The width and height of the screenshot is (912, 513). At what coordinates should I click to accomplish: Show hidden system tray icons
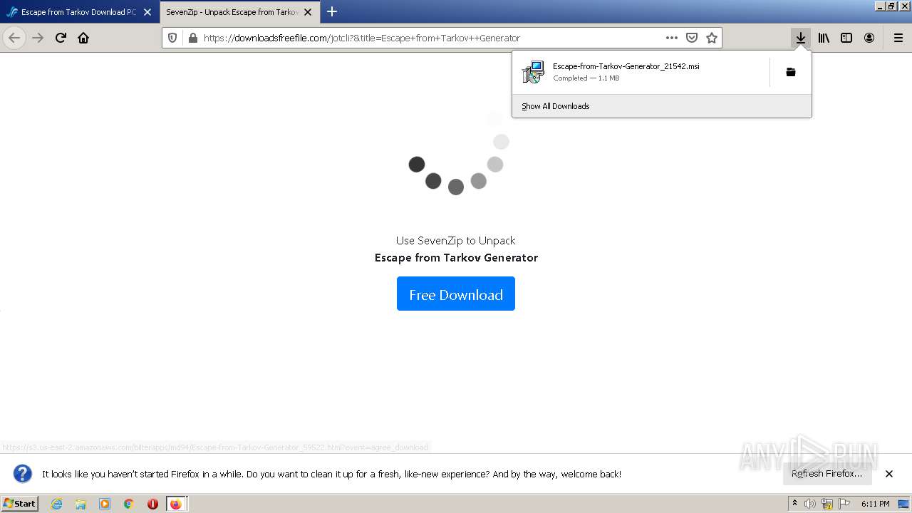[x=794, y=504]
